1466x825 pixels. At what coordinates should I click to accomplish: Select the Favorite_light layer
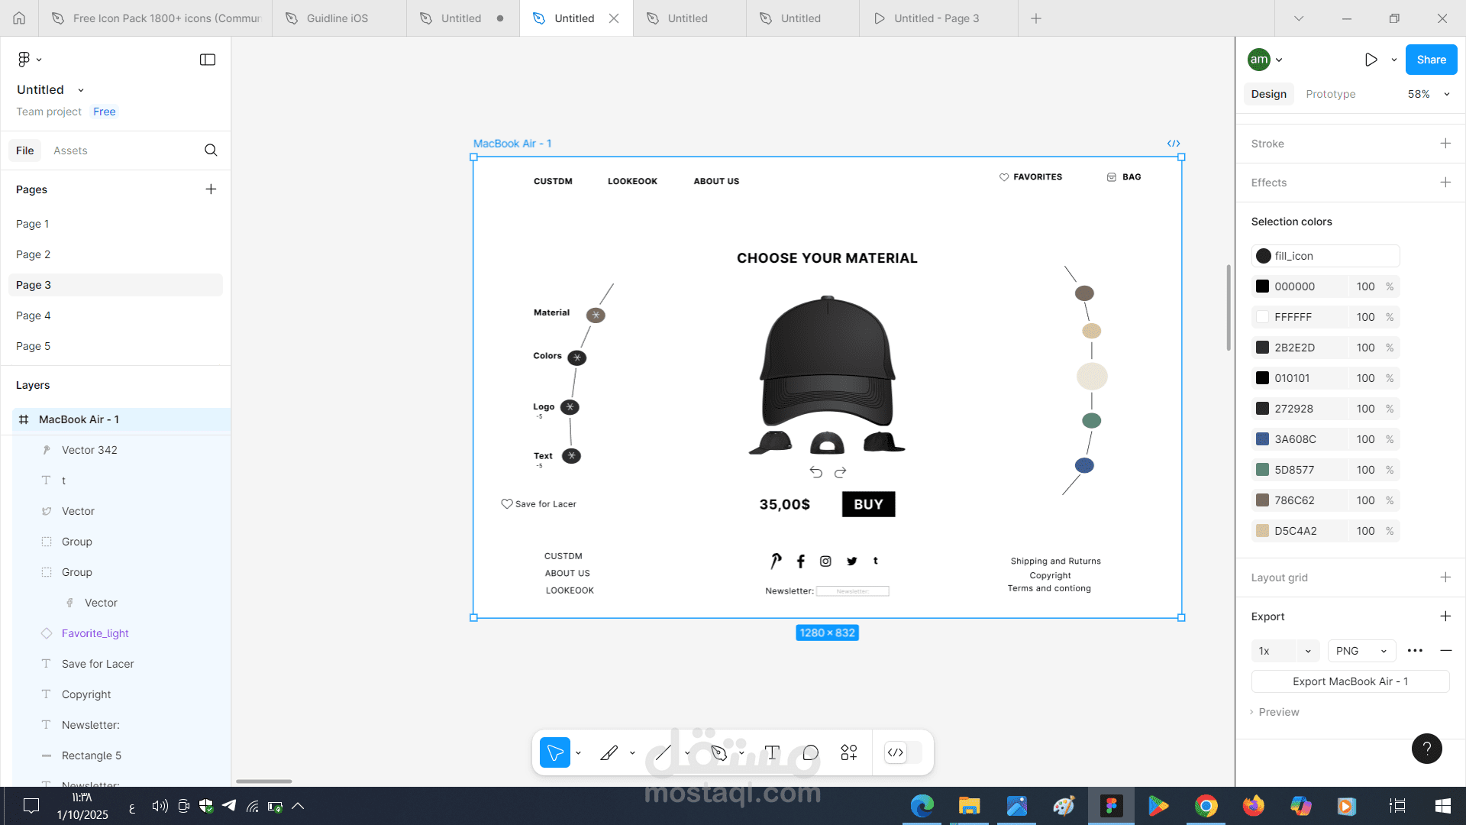(x=95, y=633)
